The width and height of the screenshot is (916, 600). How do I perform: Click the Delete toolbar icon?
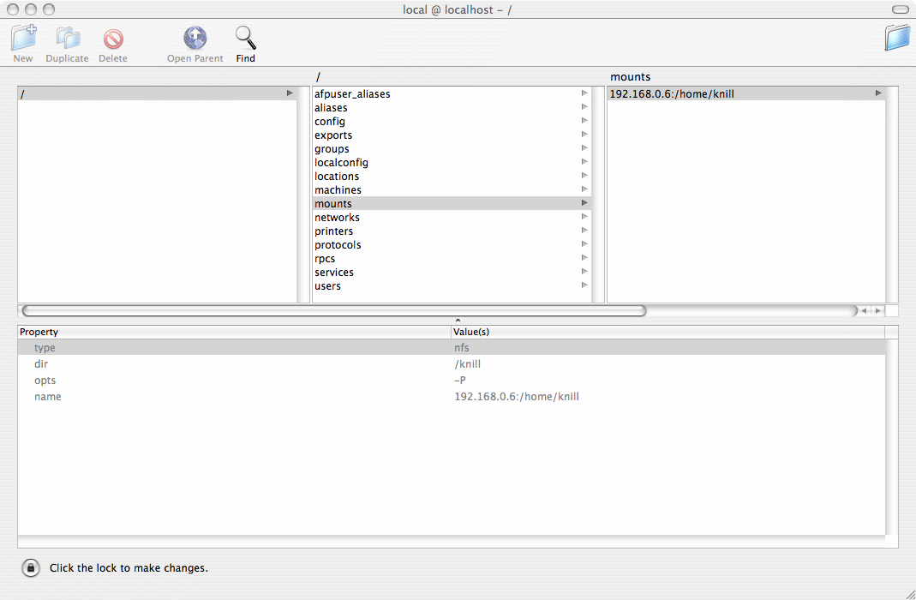pyautogui.click(x=112, y=39)
